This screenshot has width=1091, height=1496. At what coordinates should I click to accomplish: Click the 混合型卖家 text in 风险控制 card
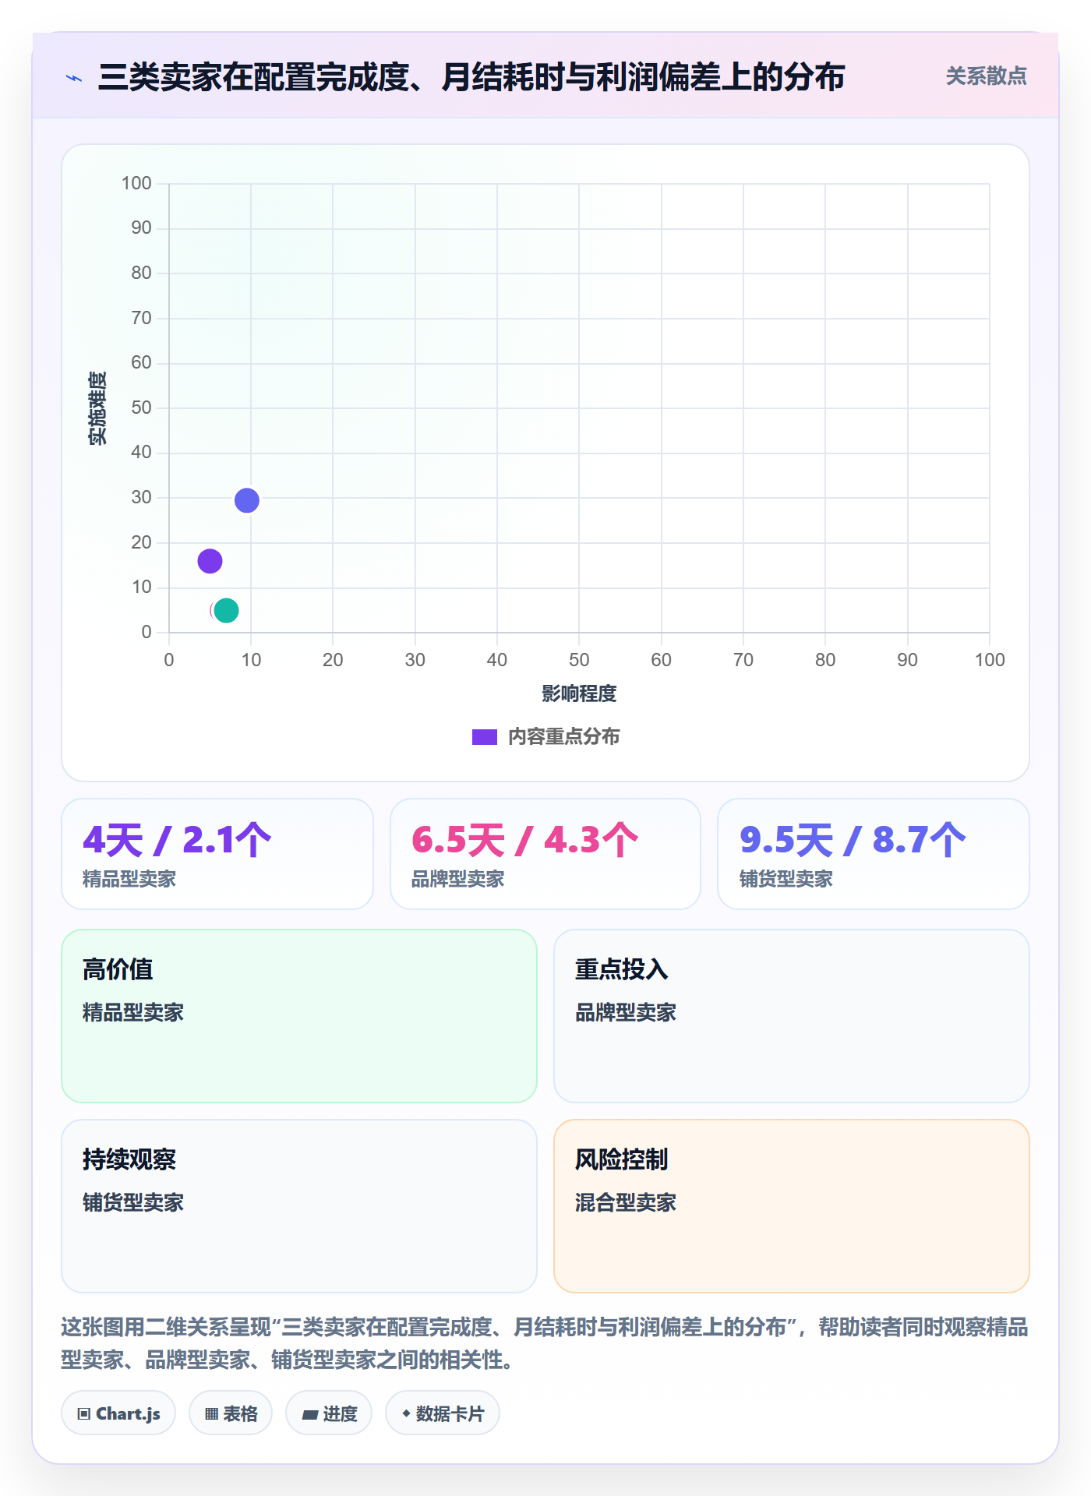pyautogui.click(x=626, y=1202)
